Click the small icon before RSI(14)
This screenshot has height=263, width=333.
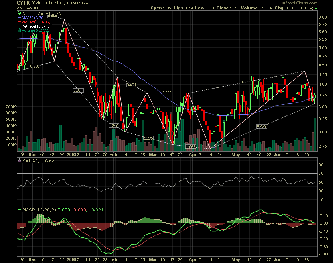pos(20,160)
